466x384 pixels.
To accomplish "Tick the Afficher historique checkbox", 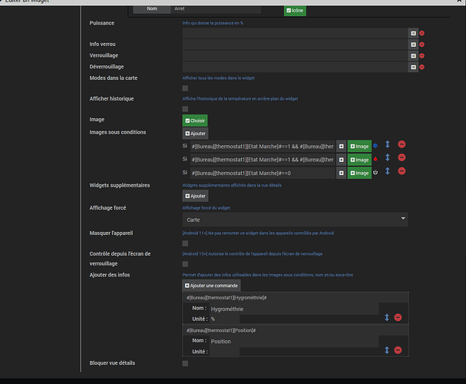I will coord(185,109).
